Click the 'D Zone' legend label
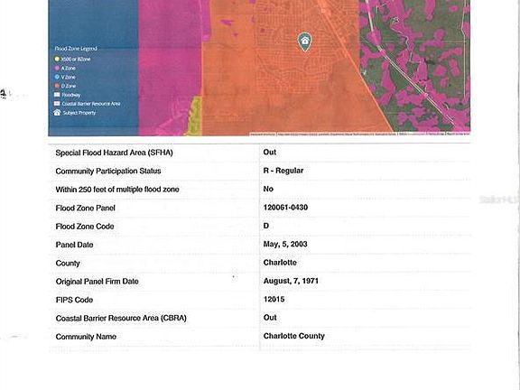Image resolution: width=520 pixels, height=390 pixels. 69,86
